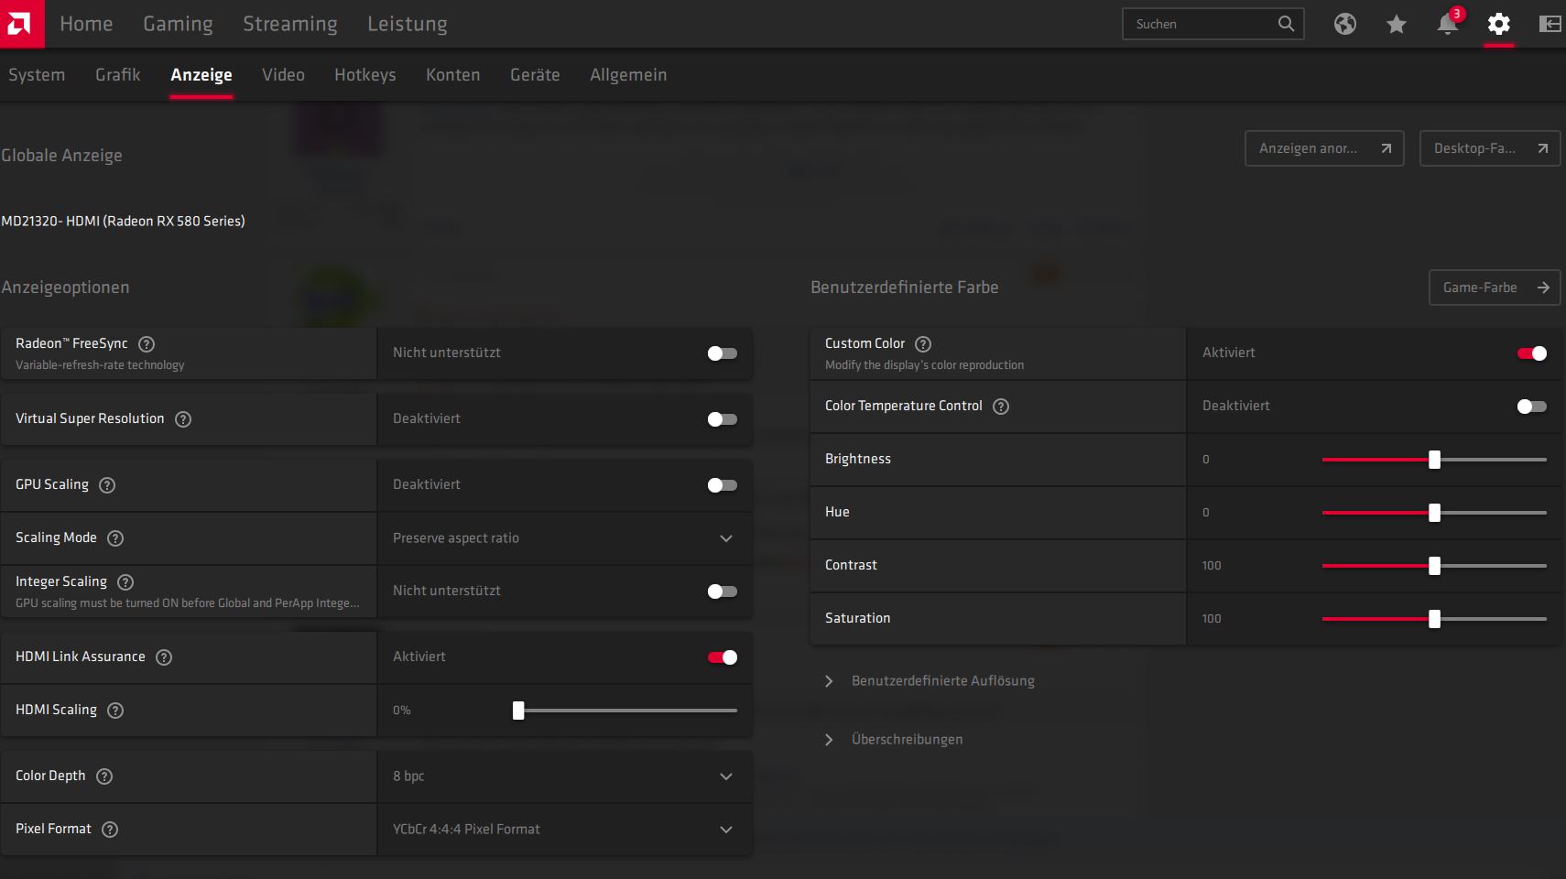This screenshot has width=1566, height=879.
Task: Show help for Scaling Mode
Action: (x=115, y=538)
